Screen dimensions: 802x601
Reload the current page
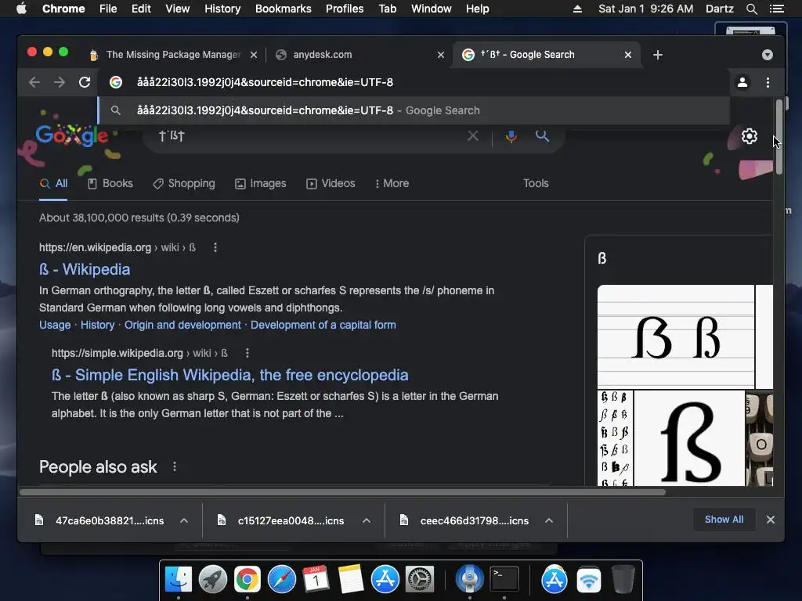click(x=85, y=82)
